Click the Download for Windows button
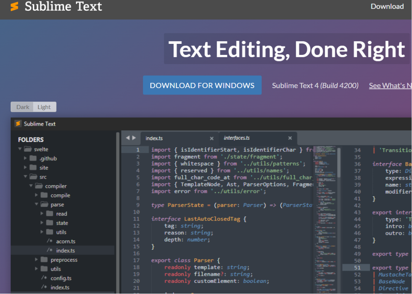Viewport: 412px width, 294px height. point(202,85)
